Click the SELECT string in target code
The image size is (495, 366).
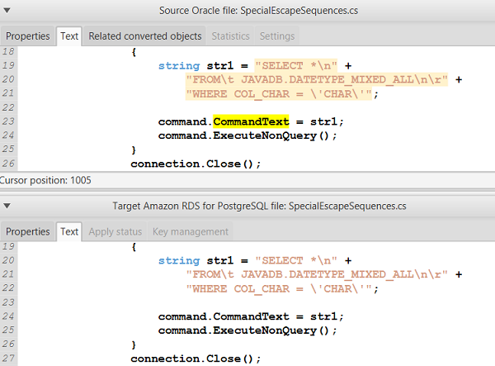[x=293, y=260]
